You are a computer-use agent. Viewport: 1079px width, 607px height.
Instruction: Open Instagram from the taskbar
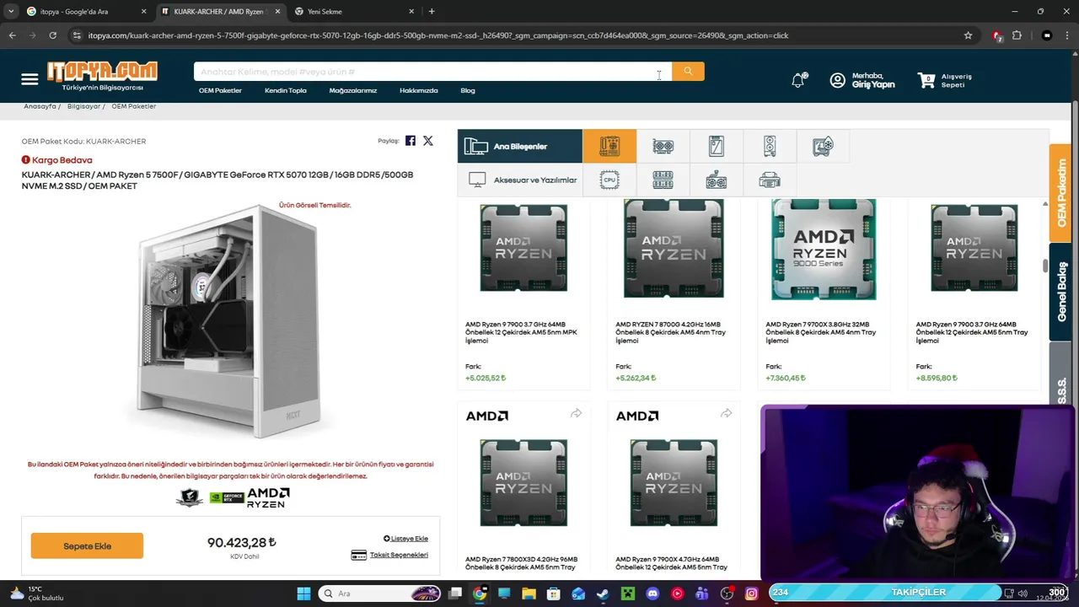(751, 594)
